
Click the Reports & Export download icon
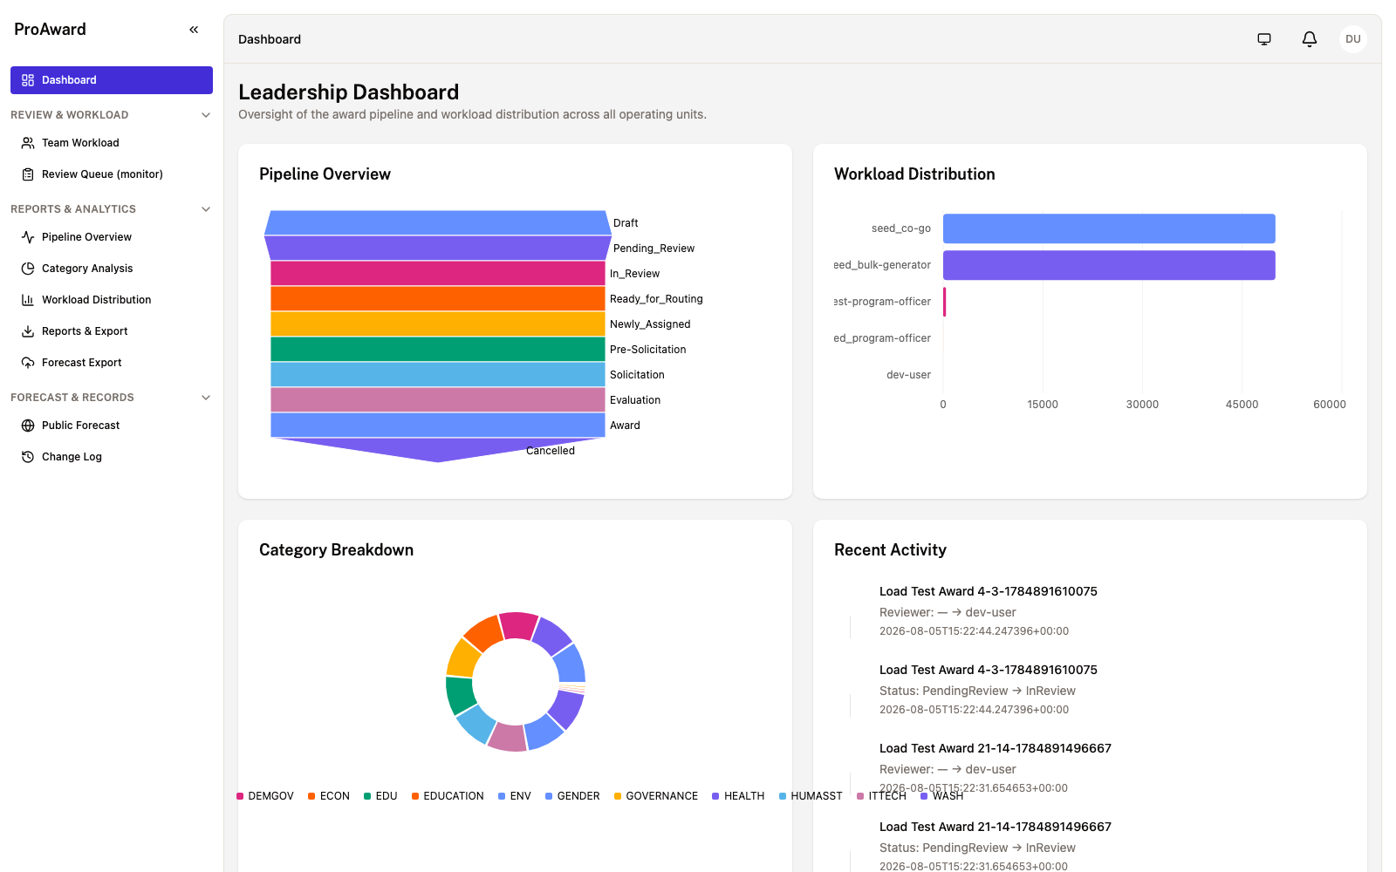(x=28, y=331)
